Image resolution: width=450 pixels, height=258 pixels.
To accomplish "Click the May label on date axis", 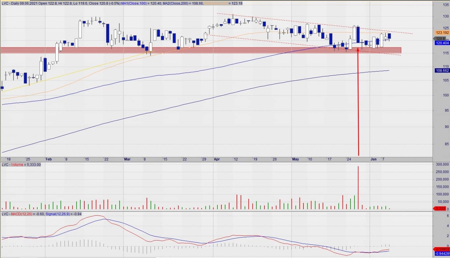I will click(295, 159).
